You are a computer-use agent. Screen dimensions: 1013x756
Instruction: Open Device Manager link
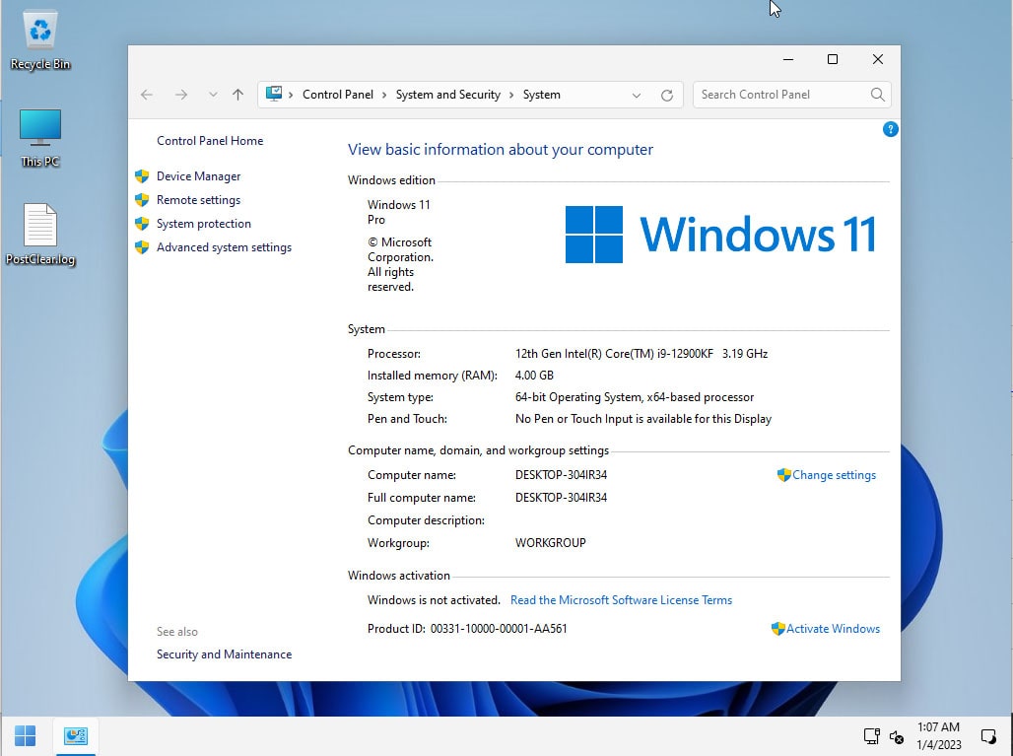[x=198, y=176]
